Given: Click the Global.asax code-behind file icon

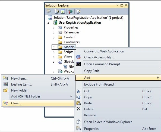Looking at the screenshot, I should click(x=65, y=67).
